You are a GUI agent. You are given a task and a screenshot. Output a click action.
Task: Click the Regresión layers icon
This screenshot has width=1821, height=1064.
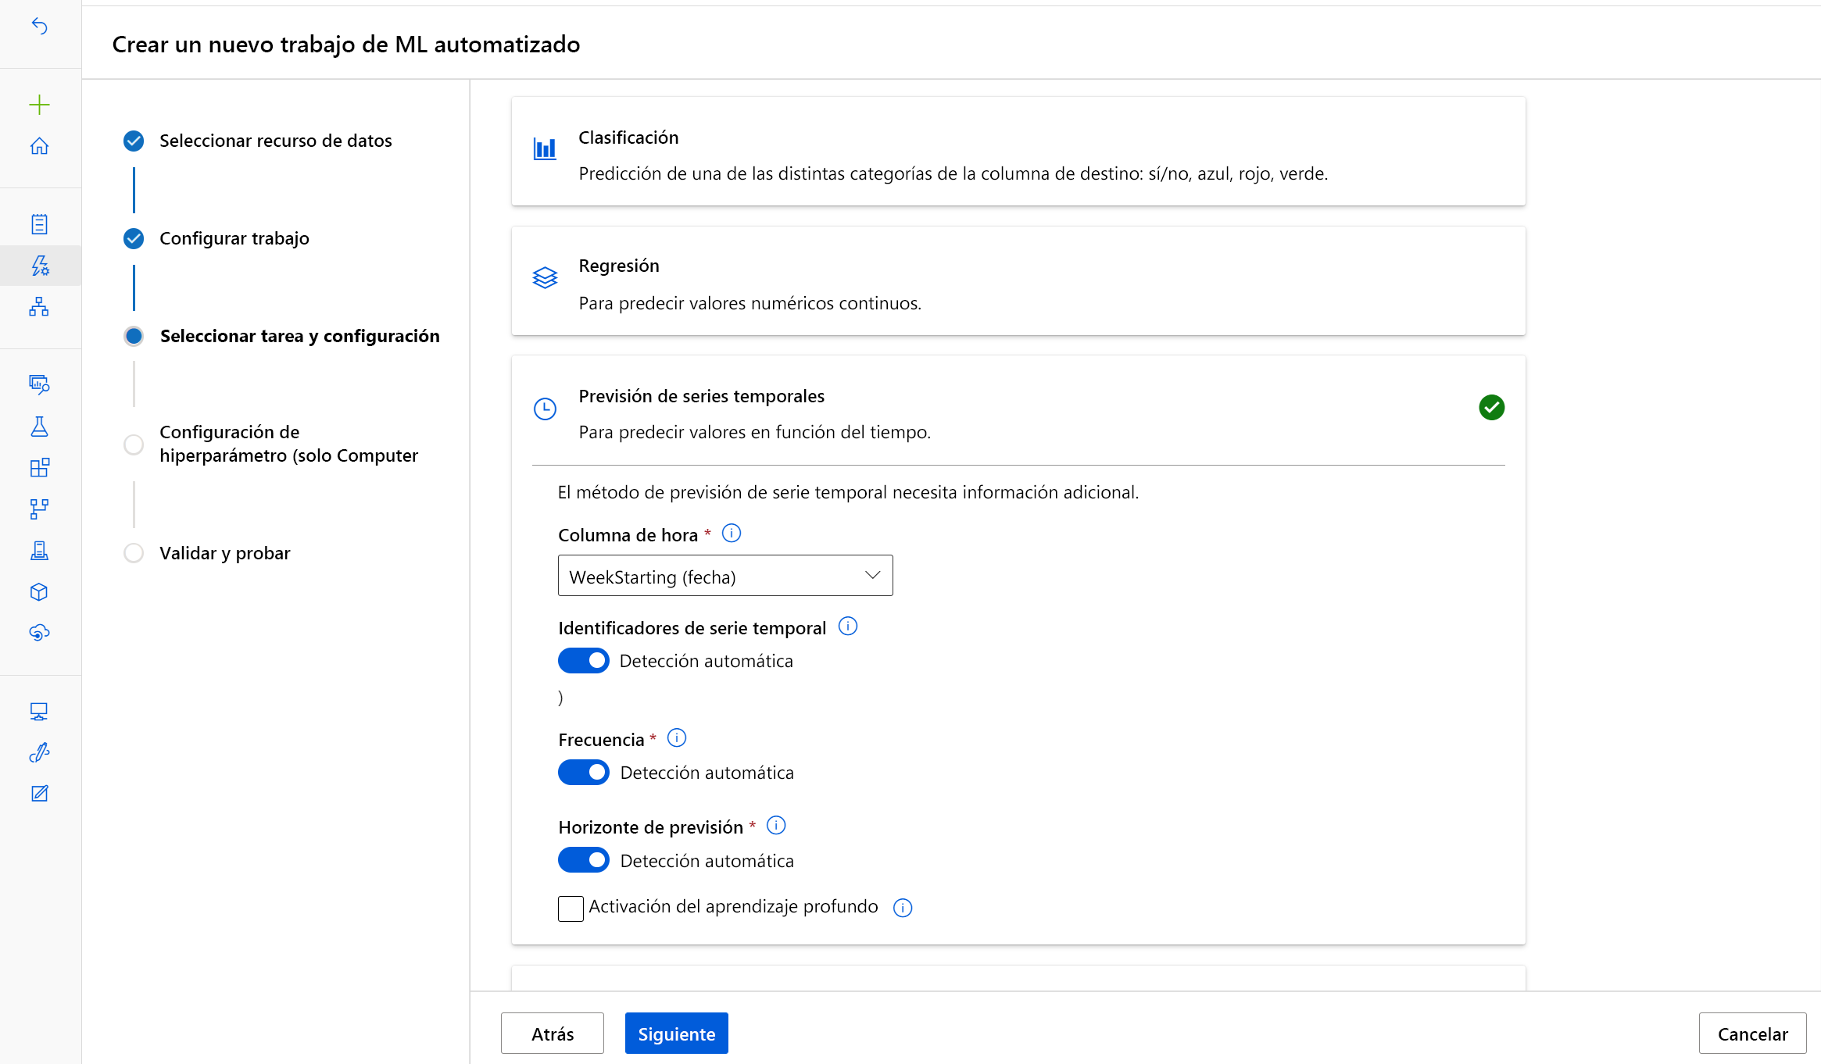point(545,277)
